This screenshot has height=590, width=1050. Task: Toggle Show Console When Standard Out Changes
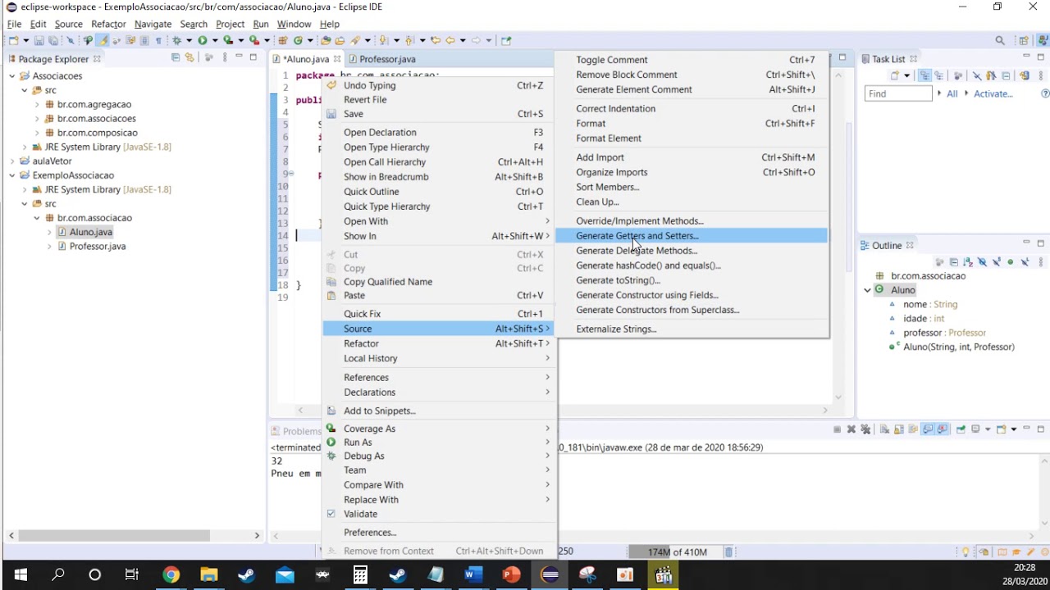point(929,429)
